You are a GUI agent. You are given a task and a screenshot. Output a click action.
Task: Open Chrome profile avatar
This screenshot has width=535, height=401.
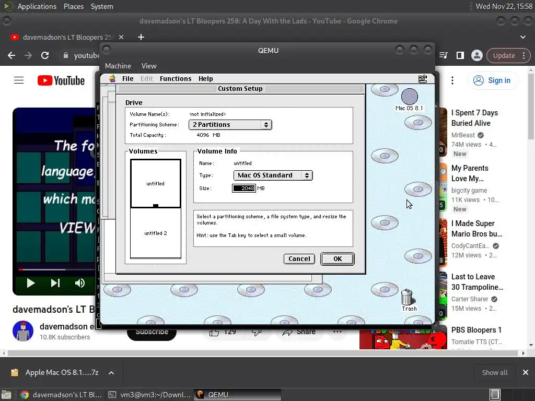(x=476, y=55)
